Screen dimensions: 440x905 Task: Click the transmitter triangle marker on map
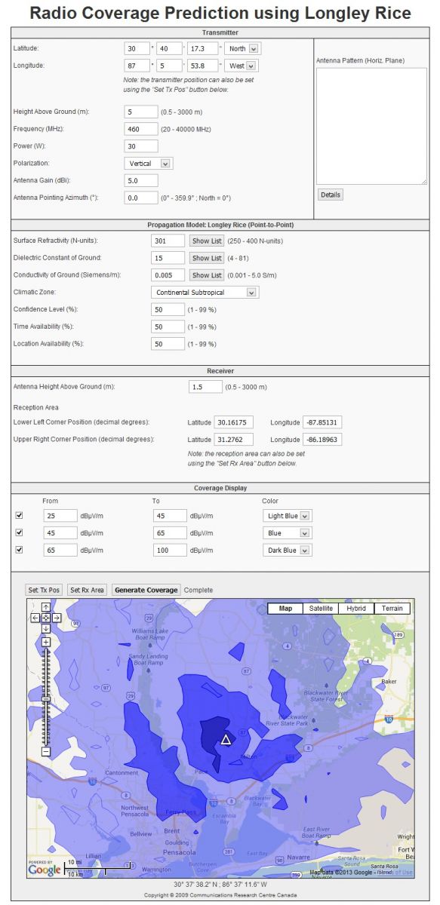(225, 739)
